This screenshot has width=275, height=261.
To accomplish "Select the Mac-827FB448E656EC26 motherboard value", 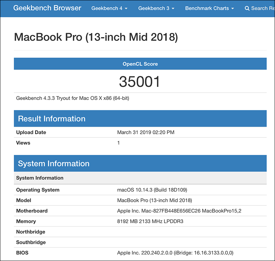I will tap(179, 211).
